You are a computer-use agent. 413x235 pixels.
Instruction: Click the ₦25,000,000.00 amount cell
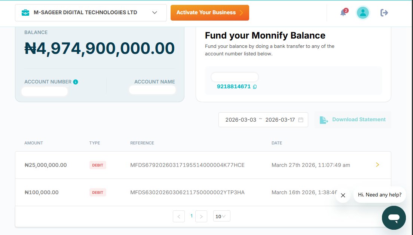[46, 165]
